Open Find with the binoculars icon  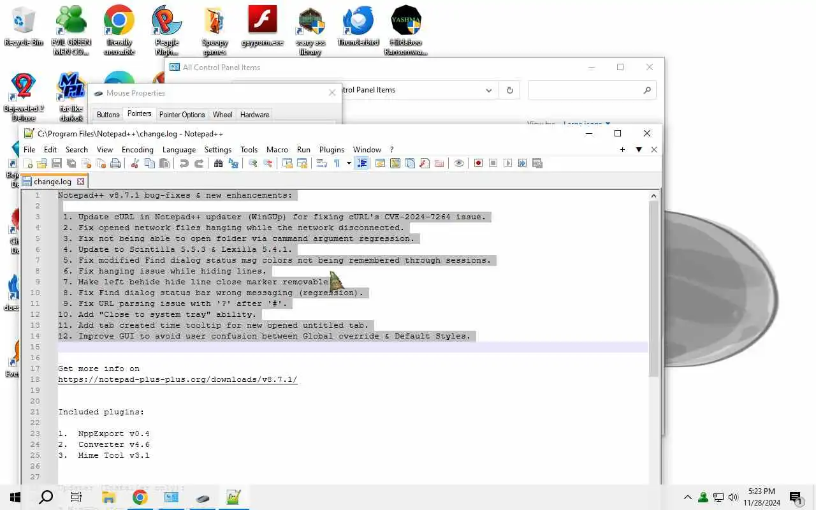click(218, 163)
